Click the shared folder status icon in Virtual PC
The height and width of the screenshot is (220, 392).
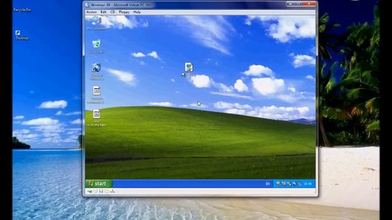click(x=107, y=191)
